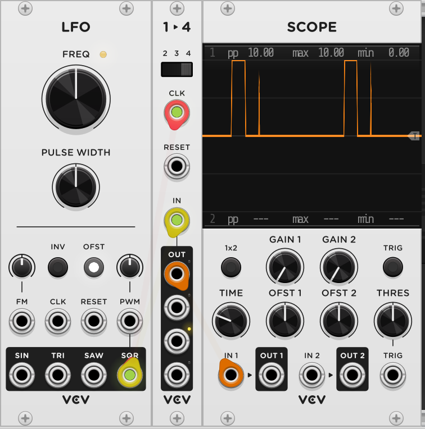Click the LFO module title
Image resolution: width=425 pixels, height=429 pixels.
coord(76,27)
